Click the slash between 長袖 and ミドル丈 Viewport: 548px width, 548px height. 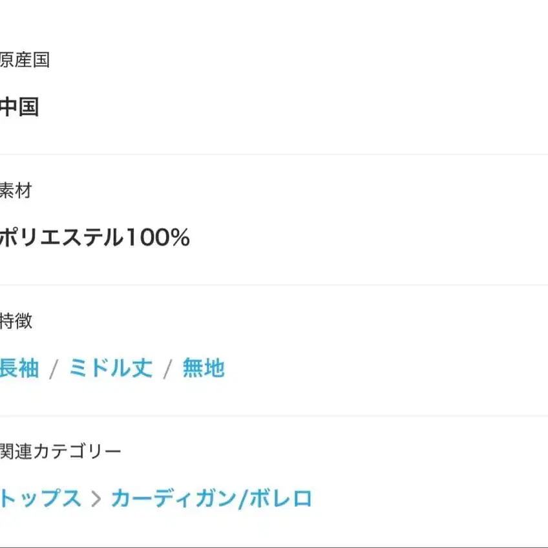(x=54, y=369)
